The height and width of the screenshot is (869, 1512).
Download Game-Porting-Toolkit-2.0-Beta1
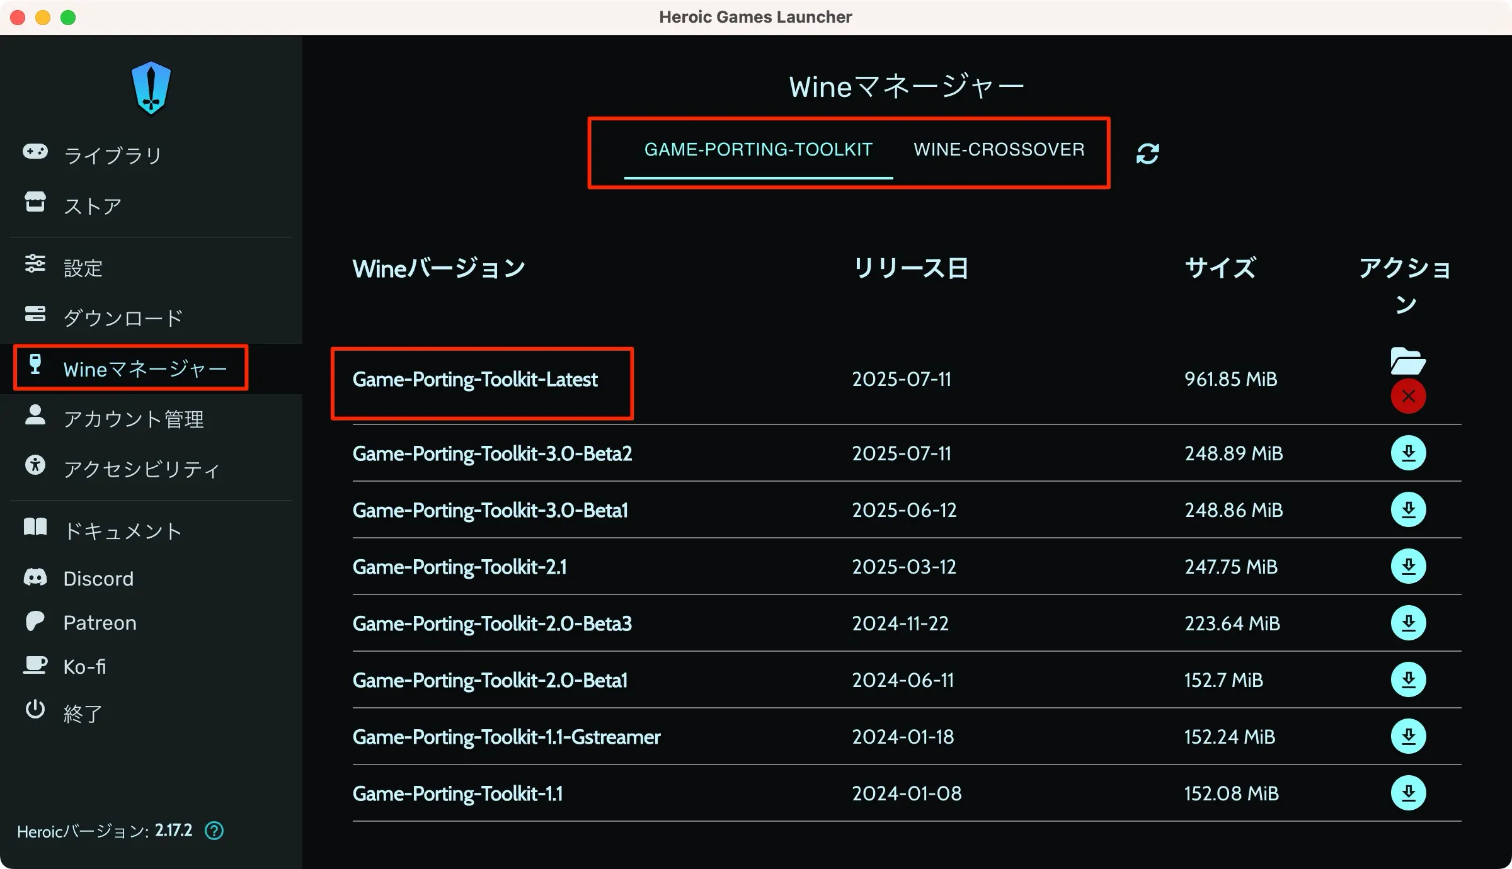[x=1409, y=679]
